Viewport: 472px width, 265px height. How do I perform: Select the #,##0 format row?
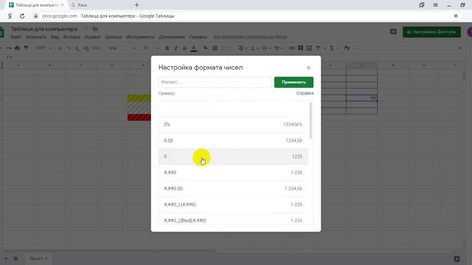233,173
